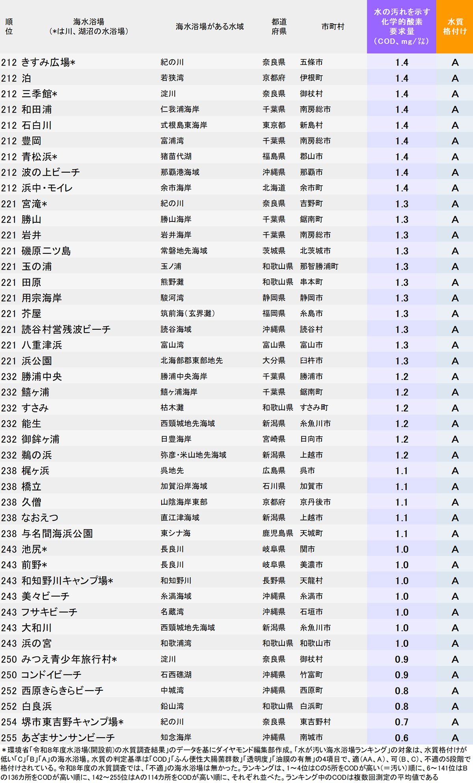Click the 都道府県 column header
The width and height of the screenshot is (473, 783).
coord(279,26)
